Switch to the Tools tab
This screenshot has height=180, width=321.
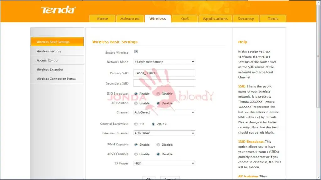273,19
